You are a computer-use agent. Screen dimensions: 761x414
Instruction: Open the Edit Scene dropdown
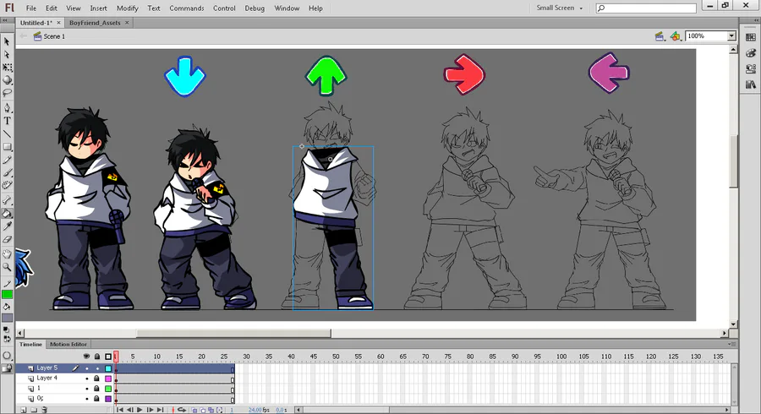click(x=660, y=36)
